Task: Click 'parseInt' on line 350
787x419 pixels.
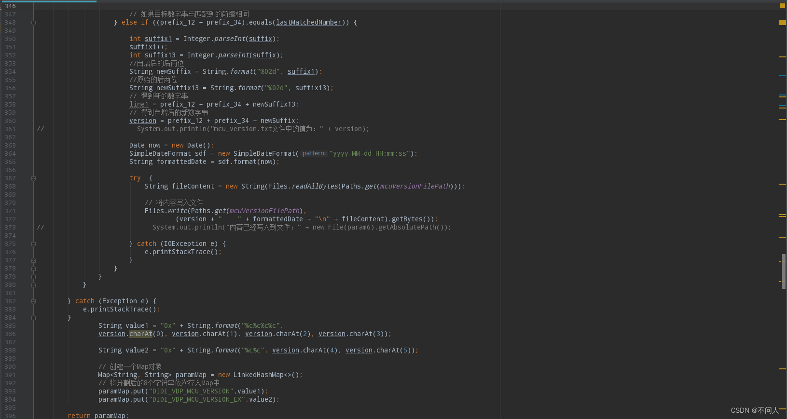Action: (230, 39)
